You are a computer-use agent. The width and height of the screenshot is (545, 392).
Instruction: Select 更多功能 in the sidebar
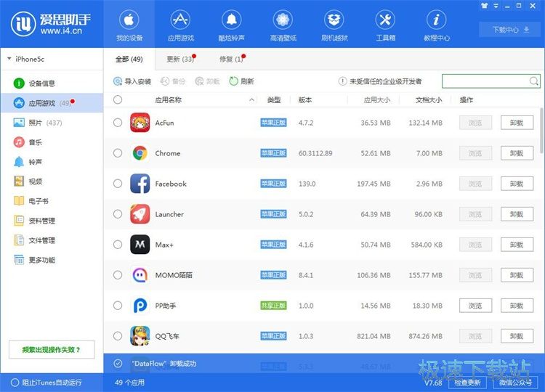(x=35, y=260)
